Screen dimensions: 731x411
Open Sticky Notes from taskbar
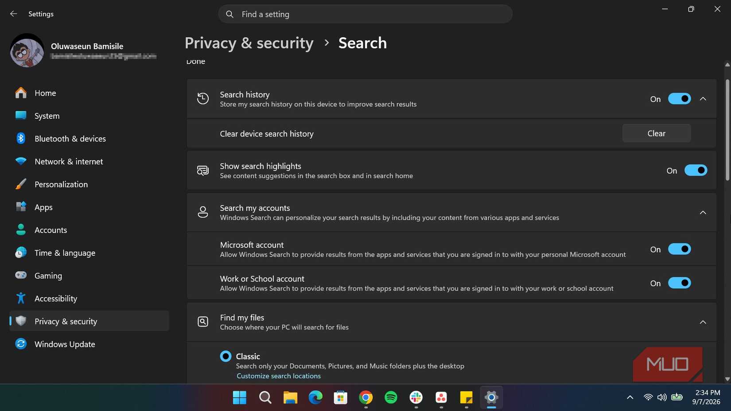(466, 398)
